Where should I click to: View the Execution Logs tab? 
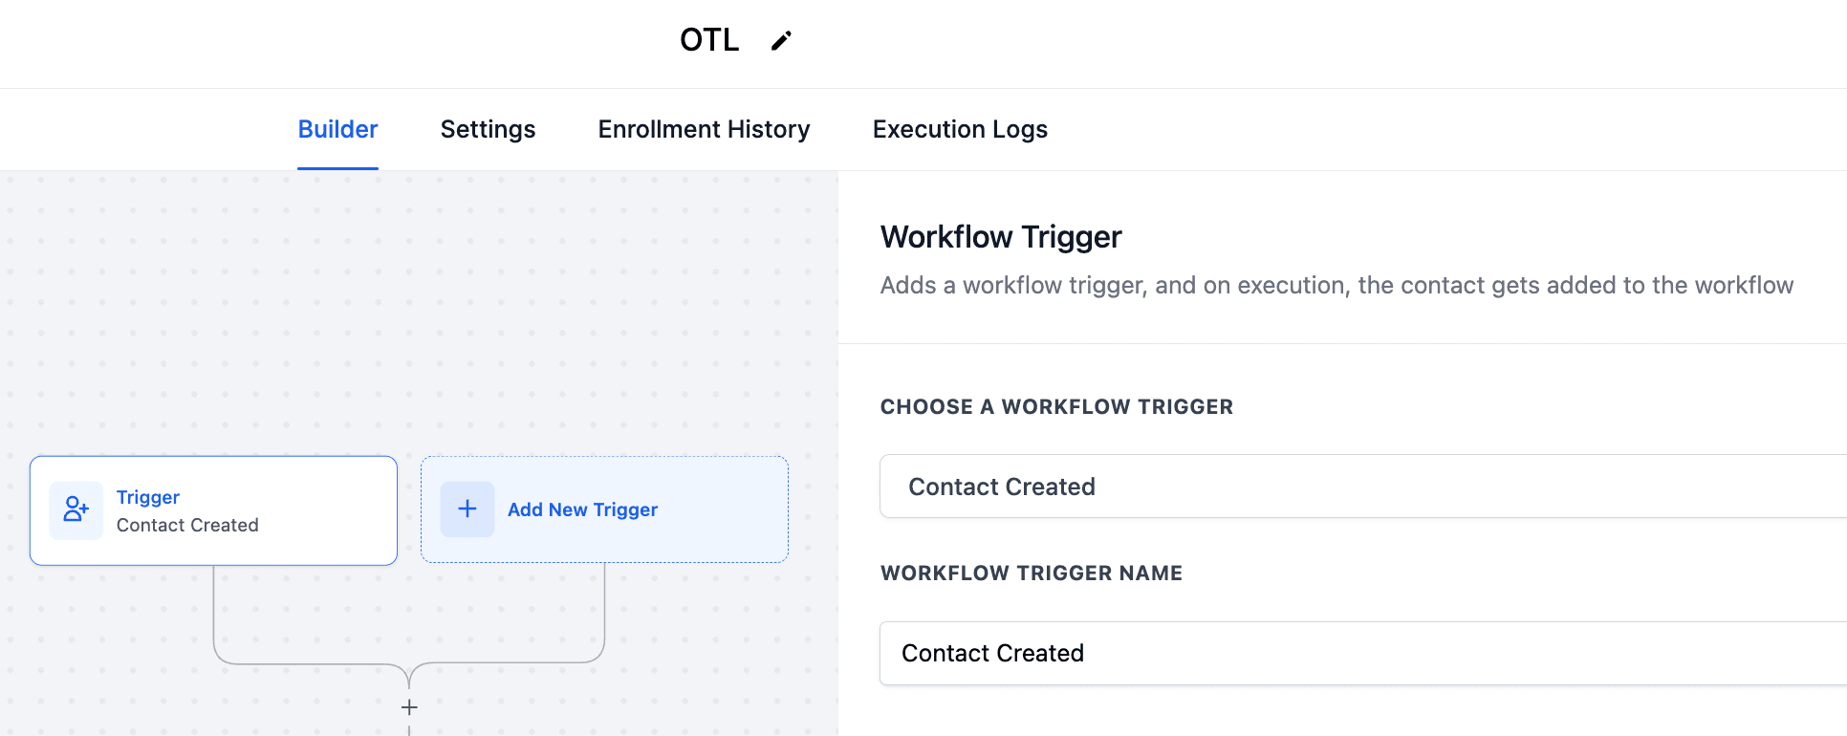pyautogui.click(x=960, y=129)
